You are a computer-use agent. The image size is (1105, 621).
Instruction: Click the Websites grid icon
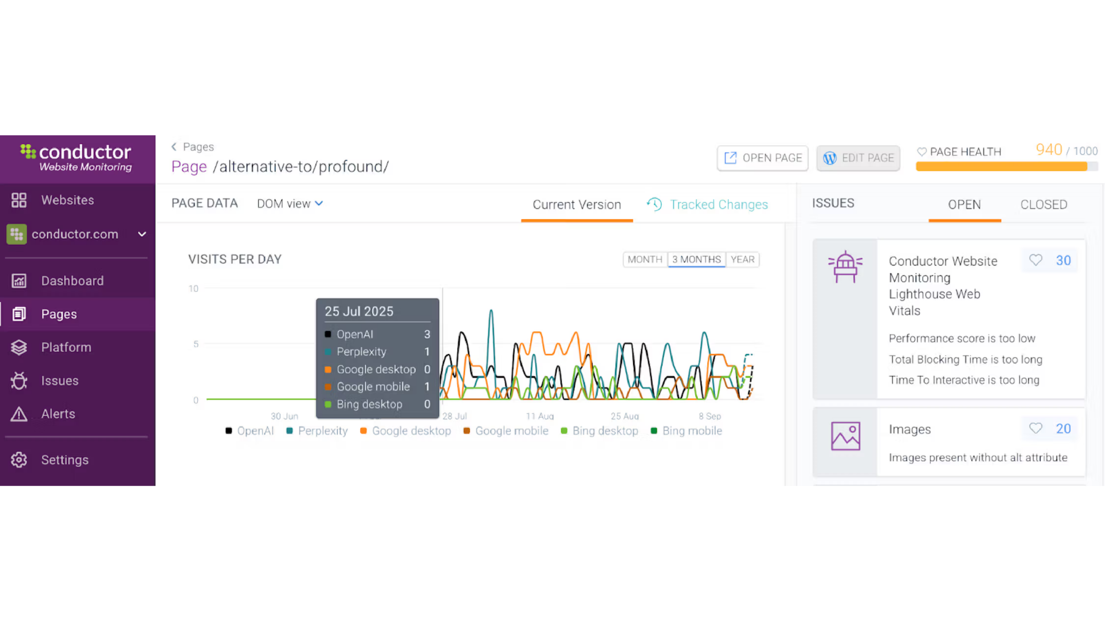(19, 200)
